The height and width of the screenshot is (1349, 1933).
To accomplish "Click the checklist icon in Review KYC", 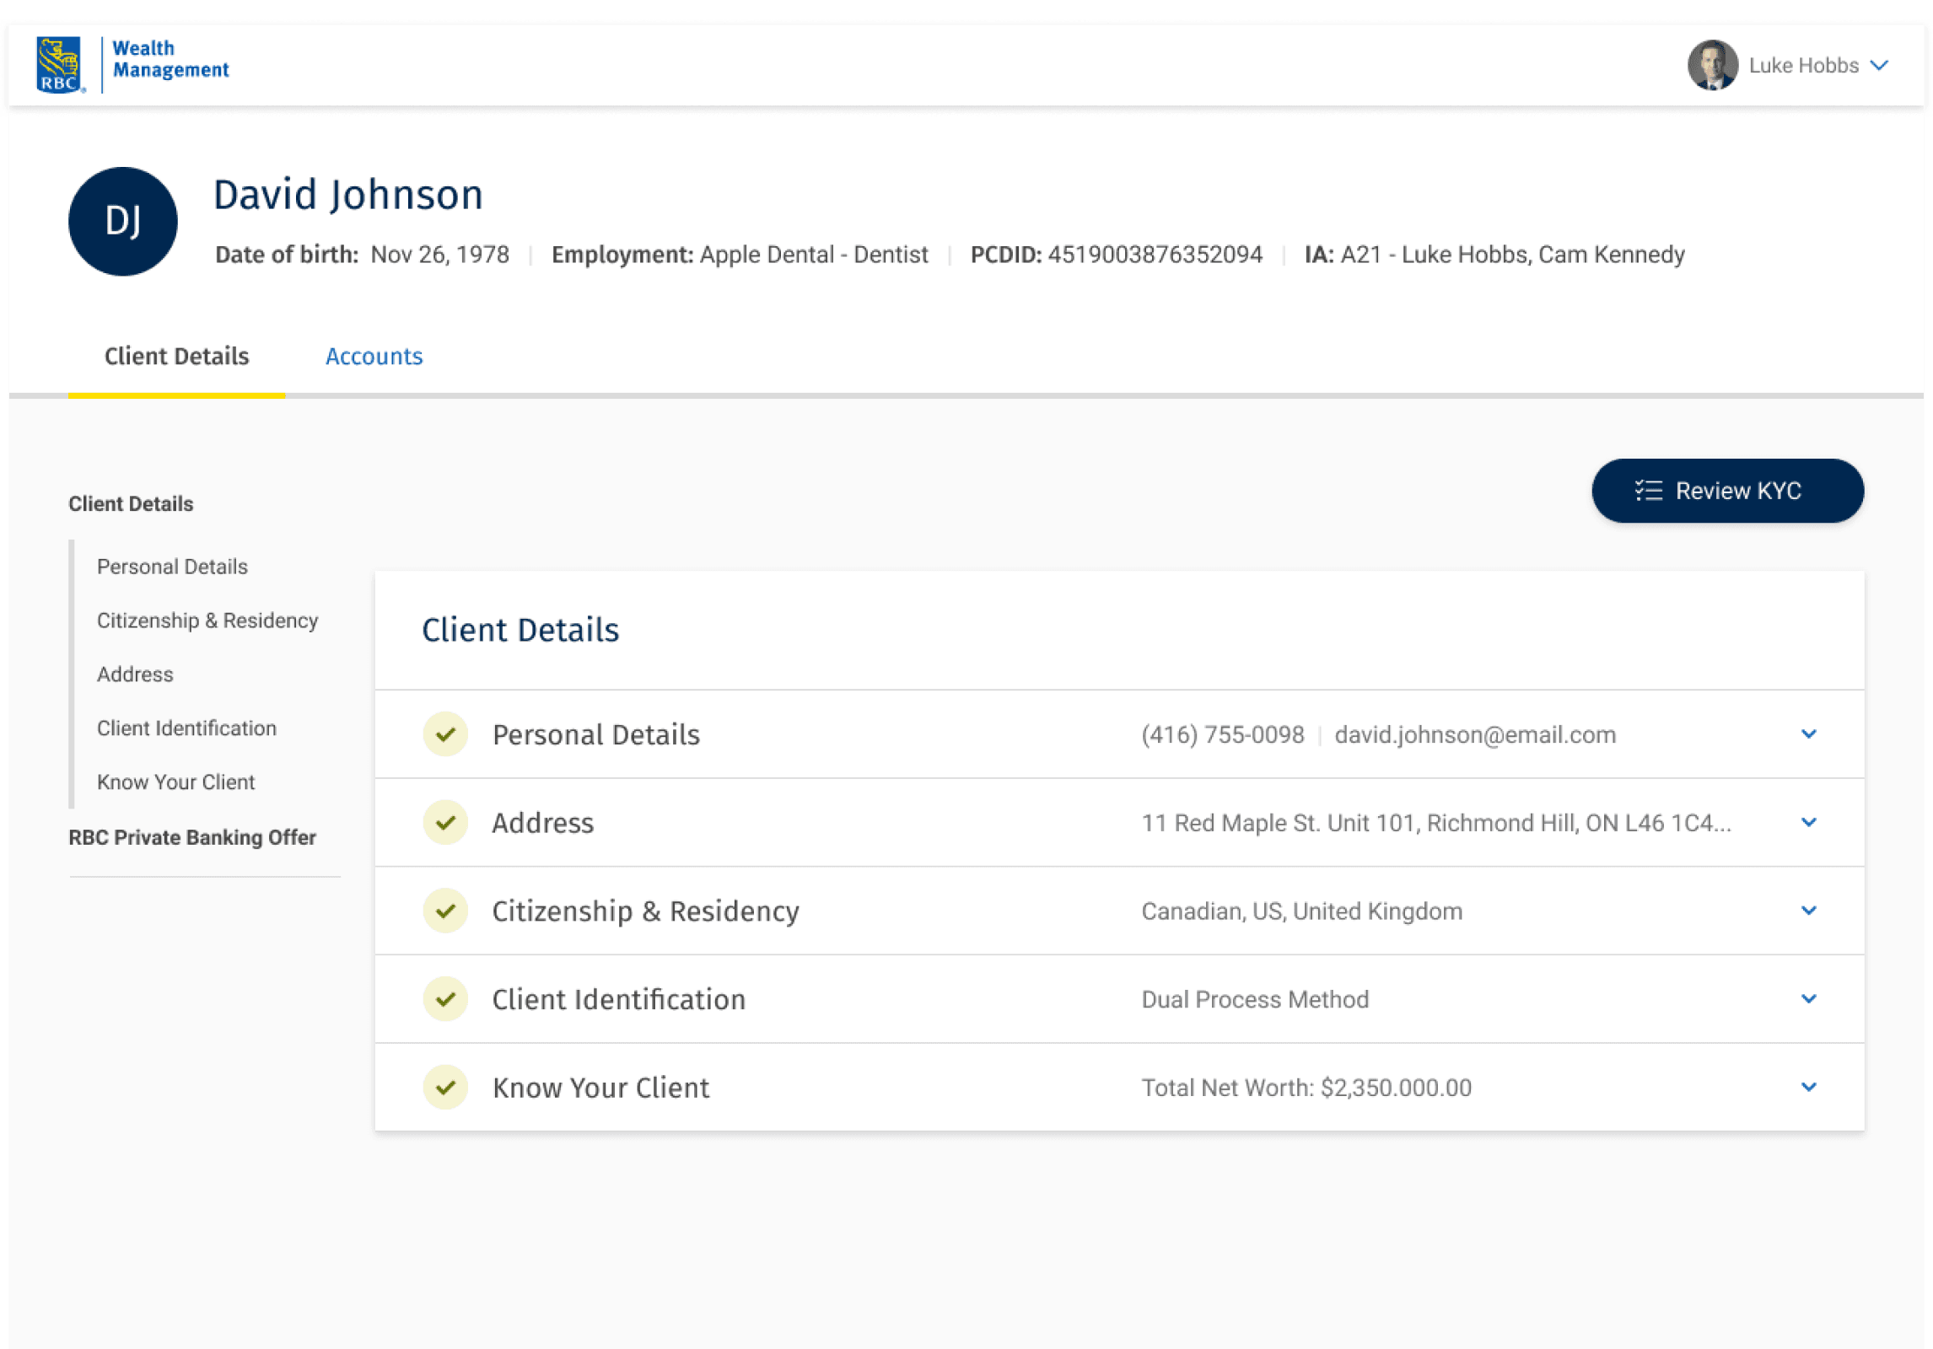I will click(1648, 491).
